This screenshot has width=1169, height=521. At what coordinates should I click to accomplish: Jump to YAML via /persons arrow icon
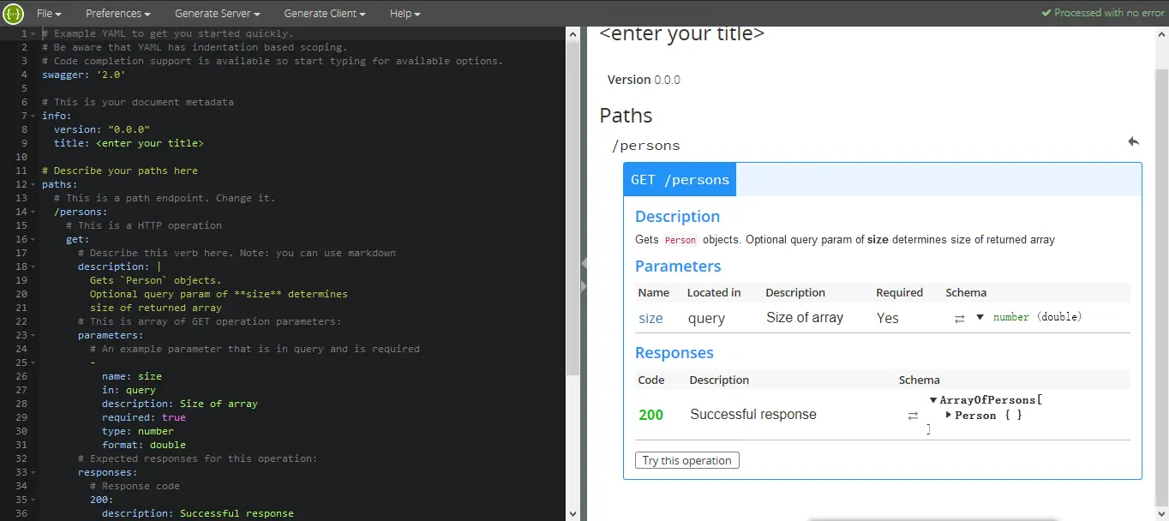1133,141
